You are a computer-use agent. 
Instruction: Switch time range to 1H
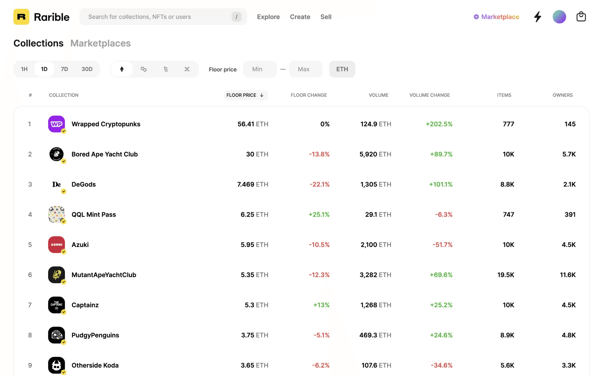(24, 69)
